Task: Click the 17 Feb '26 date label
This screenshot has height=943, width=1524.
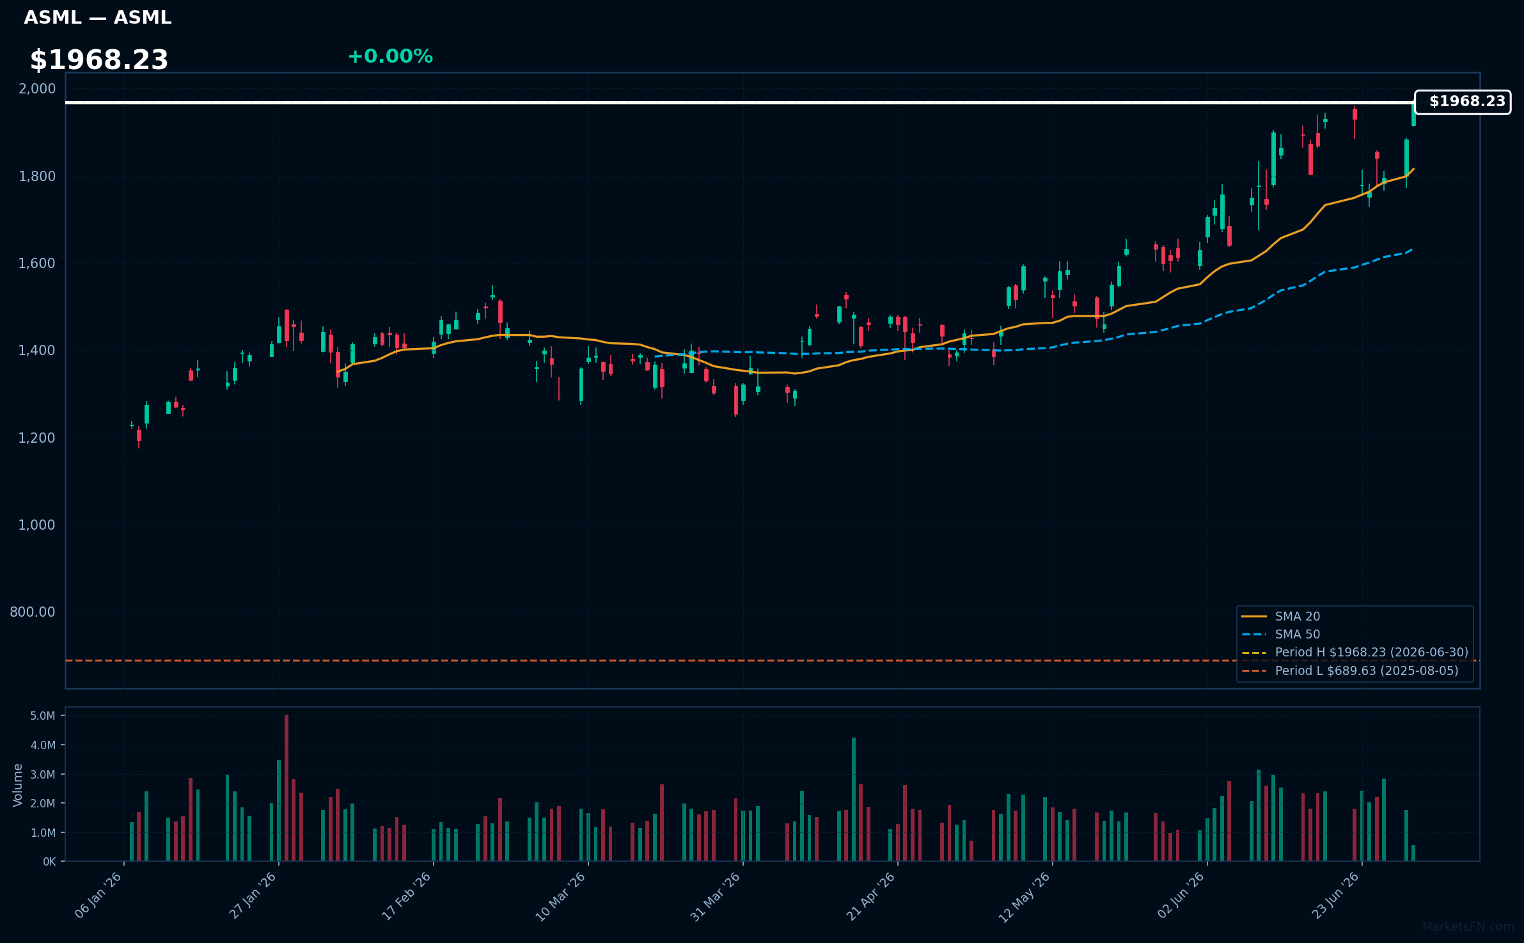Action: pyautogui.click(x=407, y=896)
